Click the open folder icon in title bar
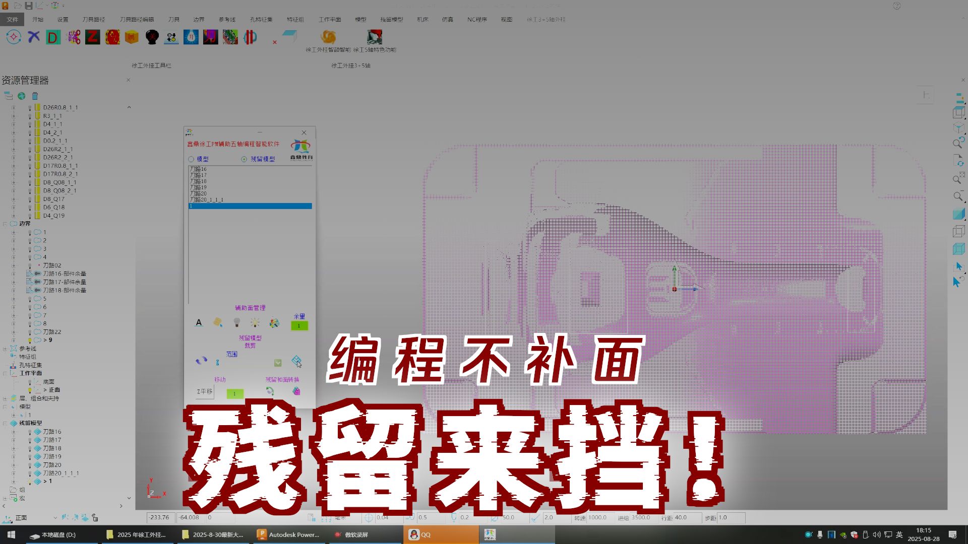 [x=18, y=6]
